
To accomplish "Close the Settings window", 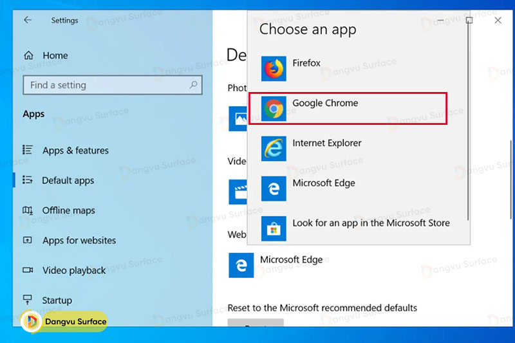I will (x=498, y=21).
